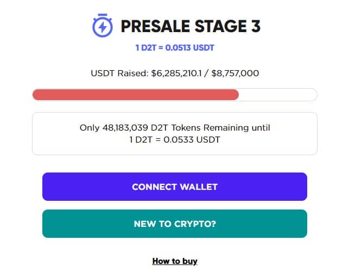Click the tokens remaining information box
This screenshot has height=277, width=349.
tap(175, 133)
